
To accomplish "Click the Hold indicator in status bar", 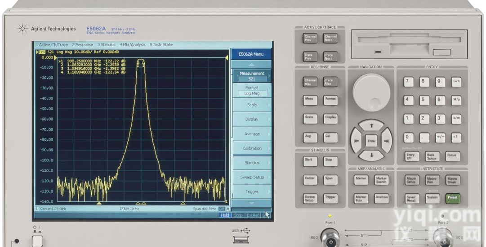I will 225,215.
